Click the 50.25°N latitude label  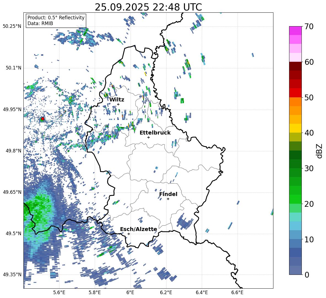[x=12, y=26]
